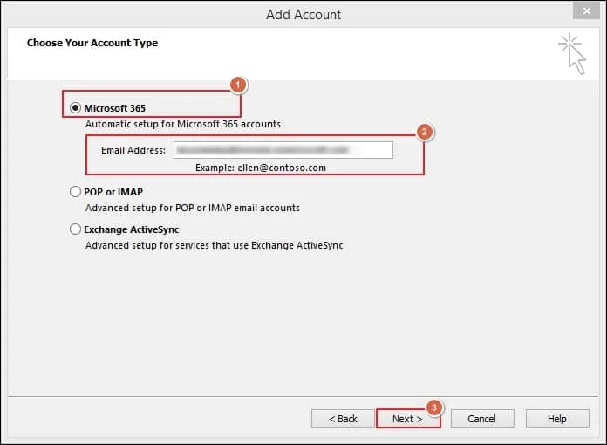Cancel the Add Account wizard
This screenshot has width=607, height=445.
coord(482,419)
